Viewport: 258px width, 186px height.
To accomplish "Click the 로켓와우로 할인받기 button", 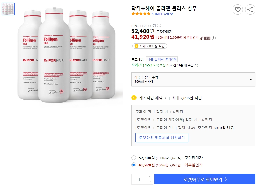I will tap(205, 179).
